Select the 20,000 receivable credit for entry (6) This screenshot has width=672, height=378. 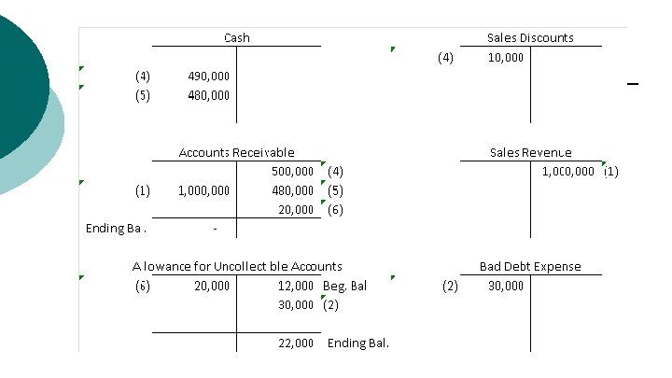[296, 210]
